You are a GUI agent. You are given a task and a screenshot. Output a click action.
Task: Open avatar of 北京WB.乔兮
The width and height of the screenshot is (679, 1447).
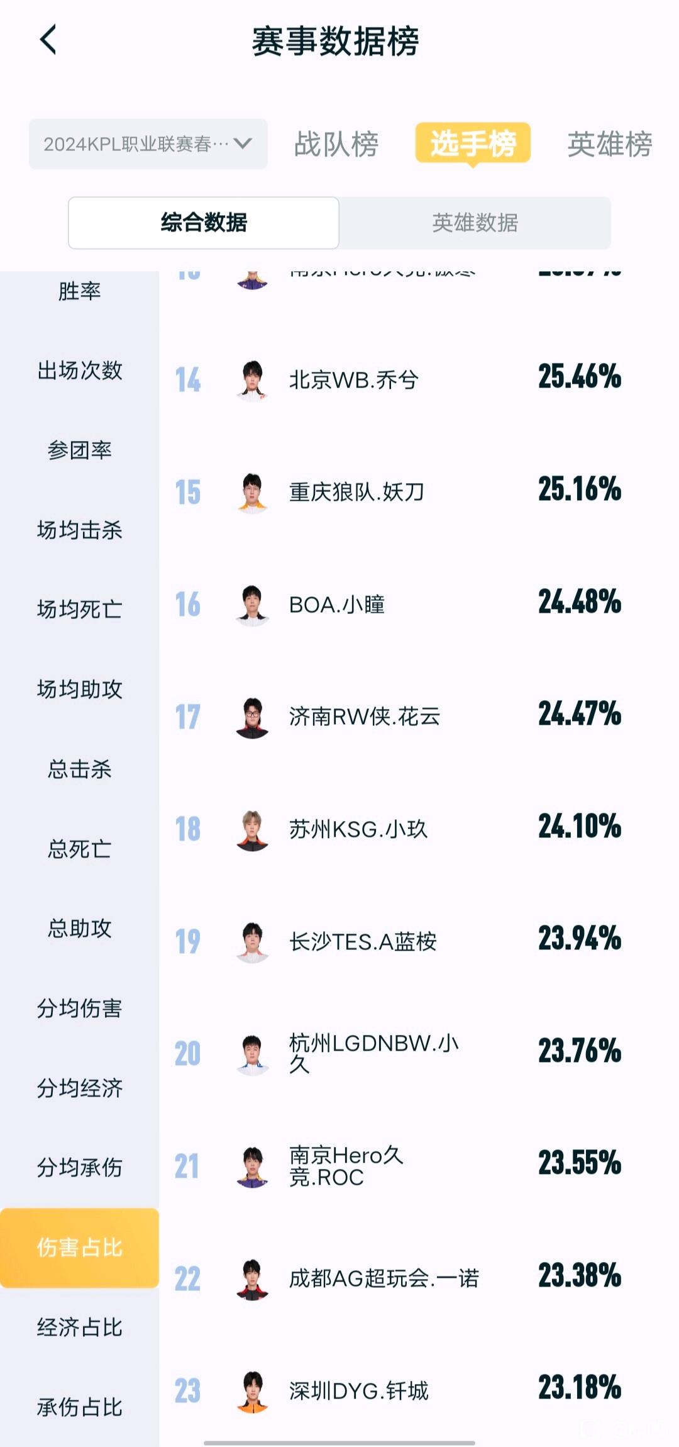tap(252, 379)
